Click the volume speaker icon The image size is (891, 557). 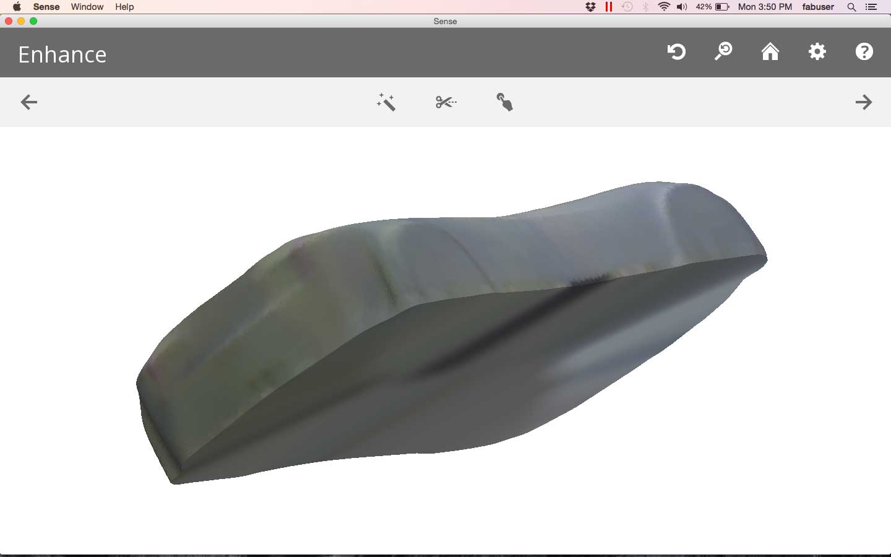[x=682, y=7]
